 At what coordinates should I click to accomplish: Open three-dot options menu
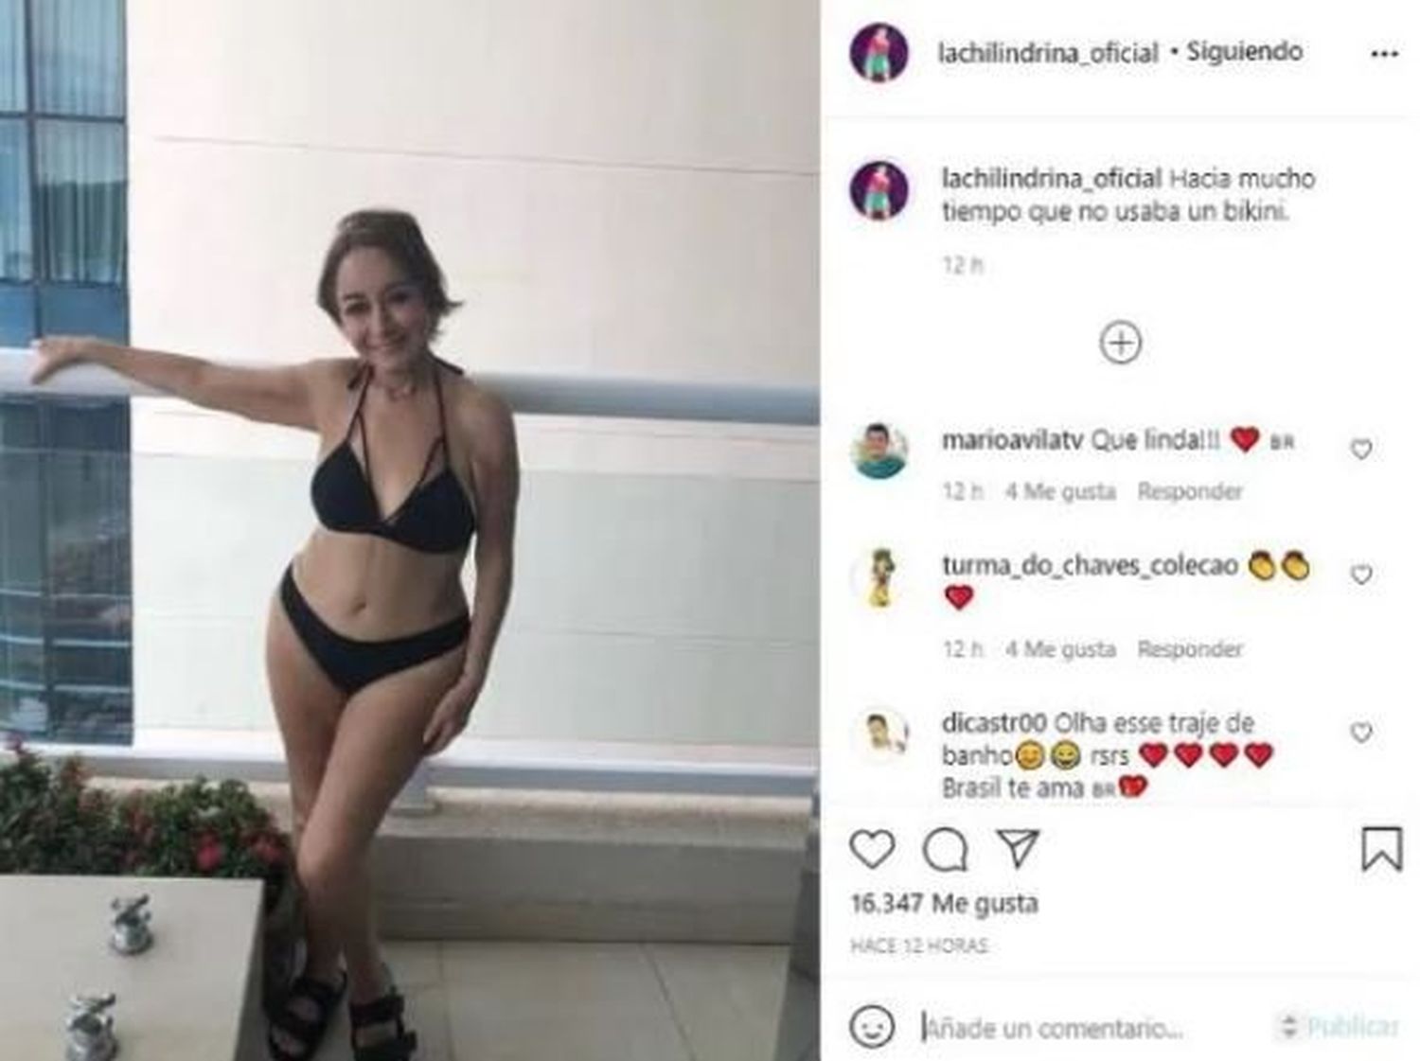pyautogui.click(x=1384, y=54)
